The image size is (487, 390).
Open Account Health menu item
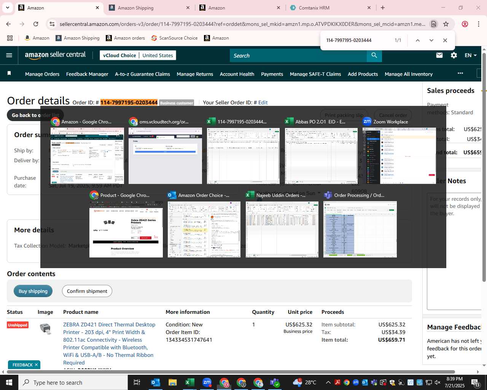point(237,74)
